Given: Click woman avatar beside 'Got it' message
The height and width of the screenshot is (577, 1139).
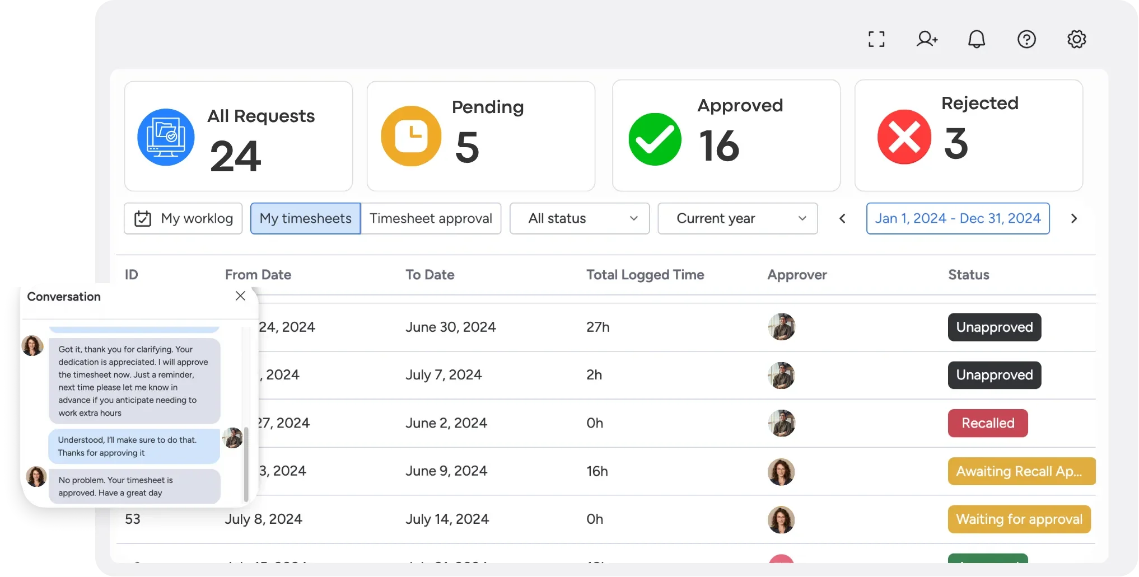Looking at the screenshot, I should pos(32,346).
